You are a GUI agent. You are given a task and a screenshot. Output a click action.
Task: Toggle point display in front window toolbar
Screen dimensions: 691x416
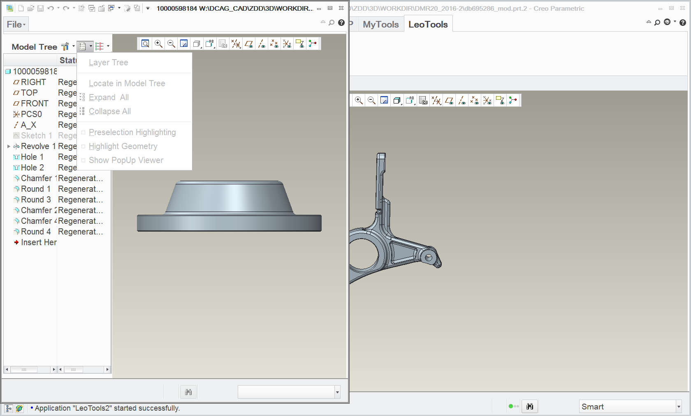click(x=274, y=44)
